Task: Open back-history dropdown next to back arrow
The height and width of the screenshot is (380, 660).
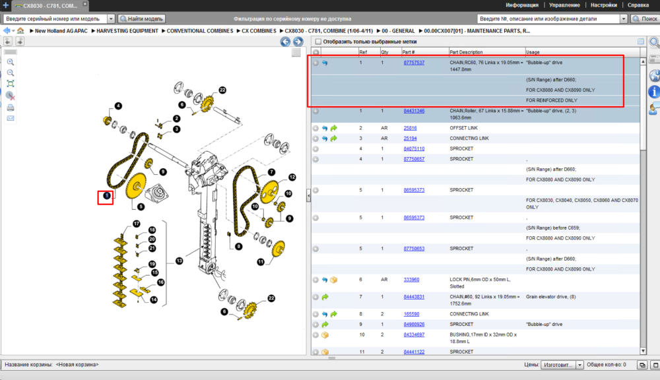Action: pyautogui.click(x=13, y=31)
